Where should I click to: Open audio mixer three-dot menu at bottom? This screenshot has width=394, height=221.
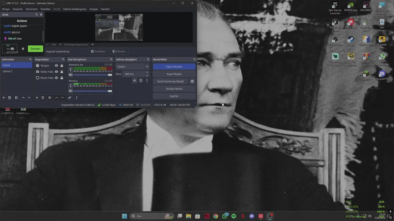point(77,98)
